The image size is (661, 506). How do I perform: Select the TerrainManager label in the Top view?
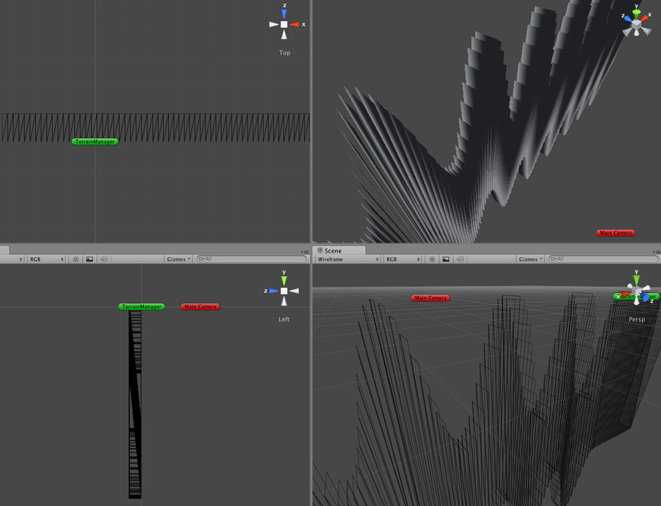[94, 141]
